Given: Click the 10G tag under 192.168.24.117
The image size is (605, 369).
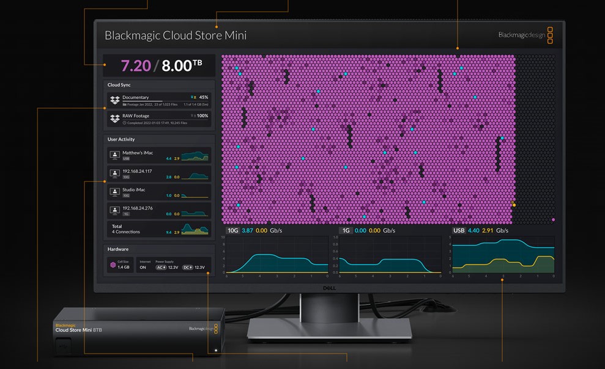Looking at the screenshot, I should pos(126,177).
